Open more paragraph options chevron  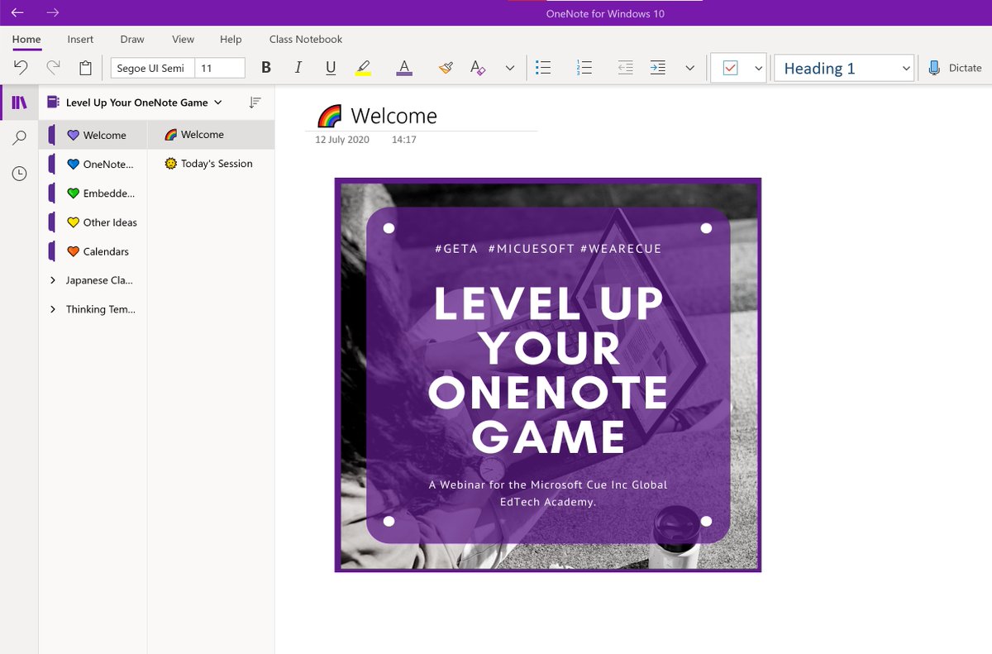pyautogui.click(x=690, y=68)
